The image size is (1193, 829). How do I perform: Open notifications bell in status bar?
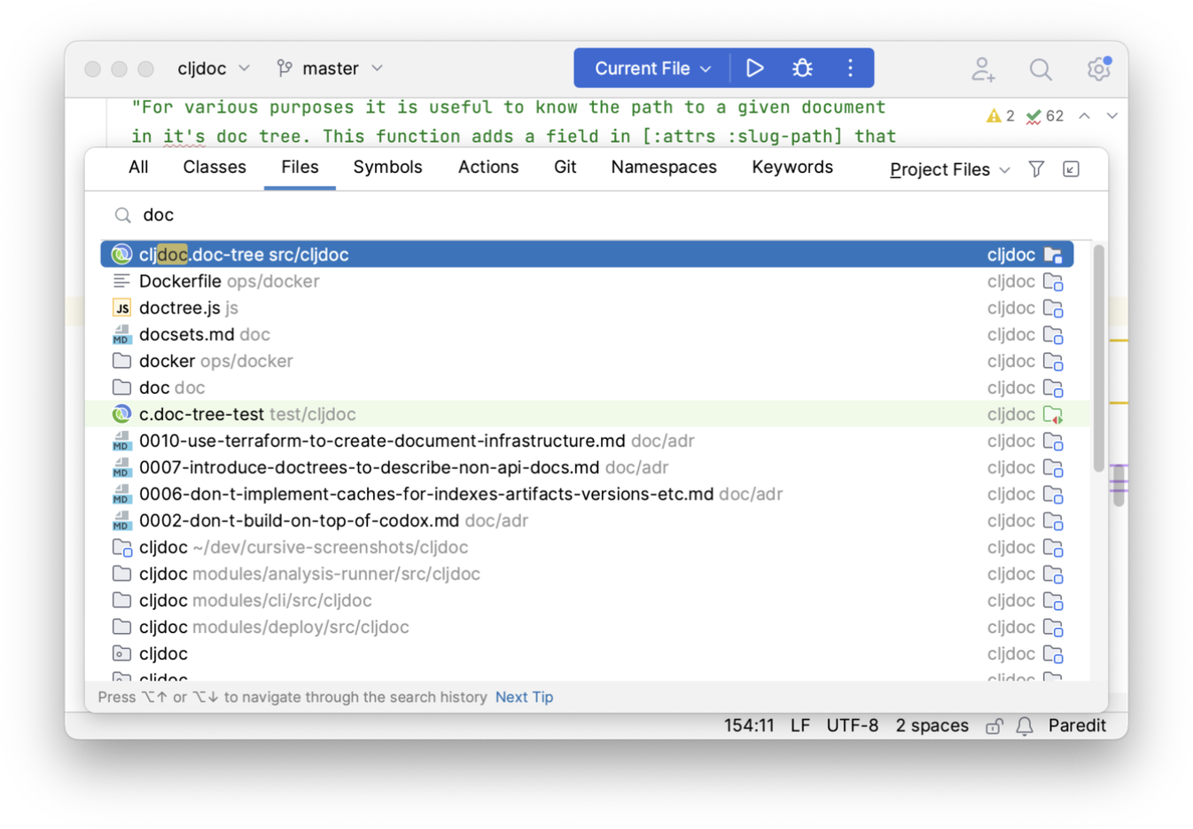click(x=1025, y=726)
